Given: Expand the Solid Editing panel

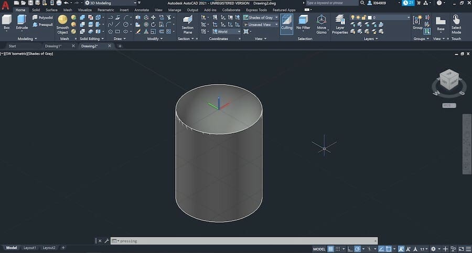Looking at the screenshot, I should pyautogui.click(x=92, y=39).
